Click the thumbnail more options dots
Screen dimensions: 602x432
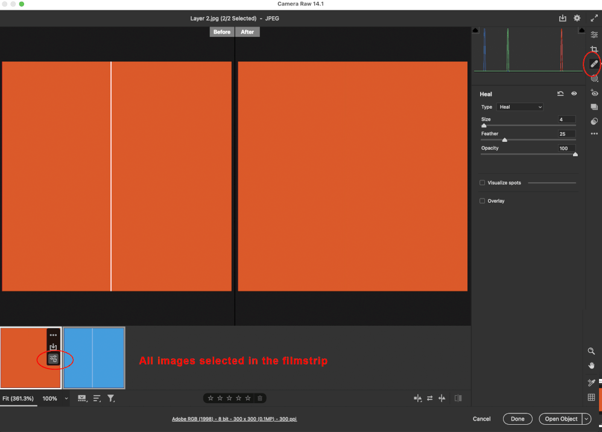tap(53, 335)
